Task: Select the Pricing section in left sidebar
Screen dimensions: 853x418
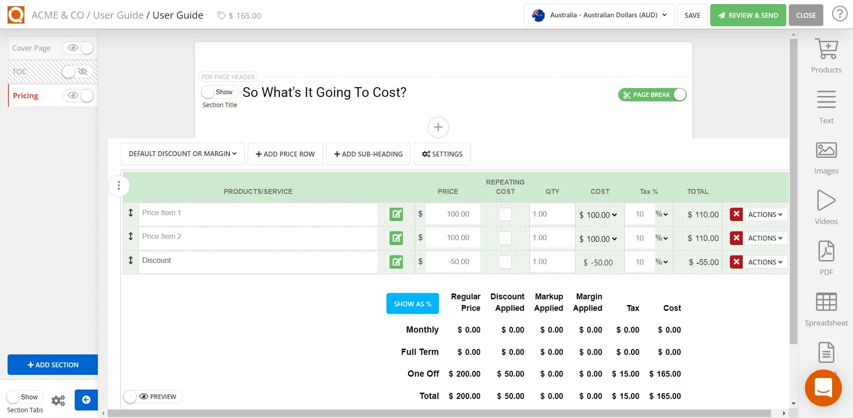Action: tap(26, 96)
